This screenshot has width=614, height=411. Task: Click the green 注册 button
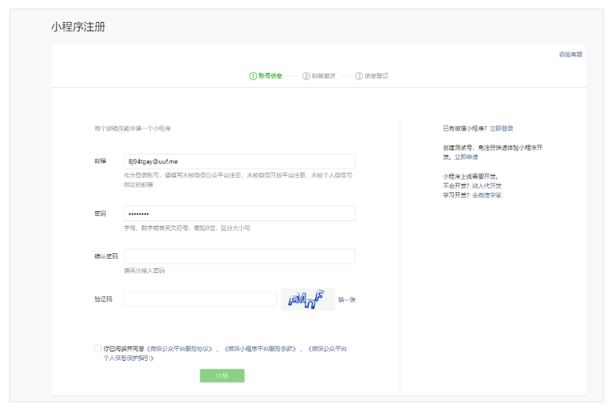pyautogui.click(x=222, y=376)
